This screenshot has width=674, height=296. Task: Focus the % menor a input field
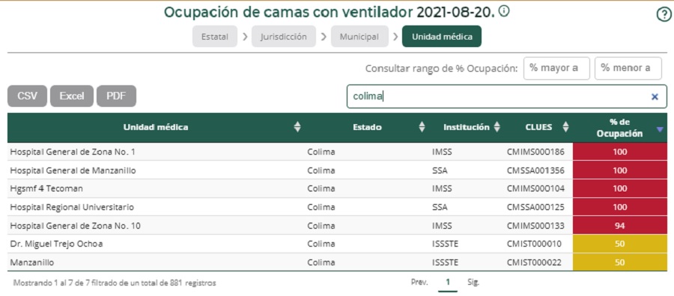tap(628, 68)
